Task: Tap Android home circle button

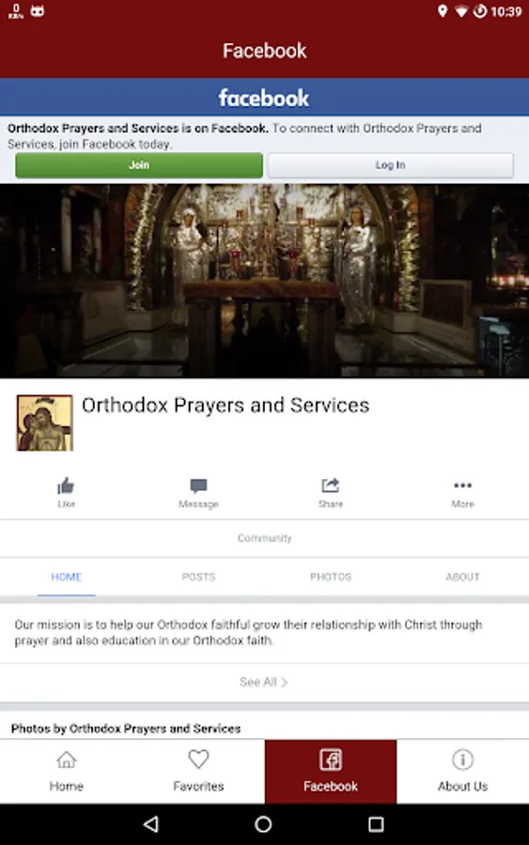Action: click(x=263, y=823)
